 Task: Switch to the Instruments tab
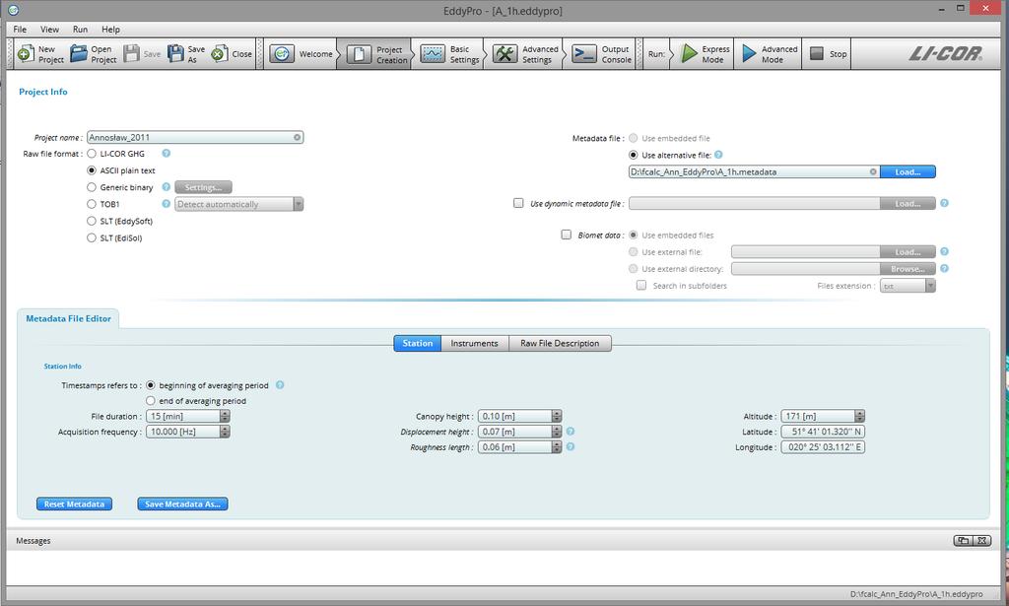474,343
